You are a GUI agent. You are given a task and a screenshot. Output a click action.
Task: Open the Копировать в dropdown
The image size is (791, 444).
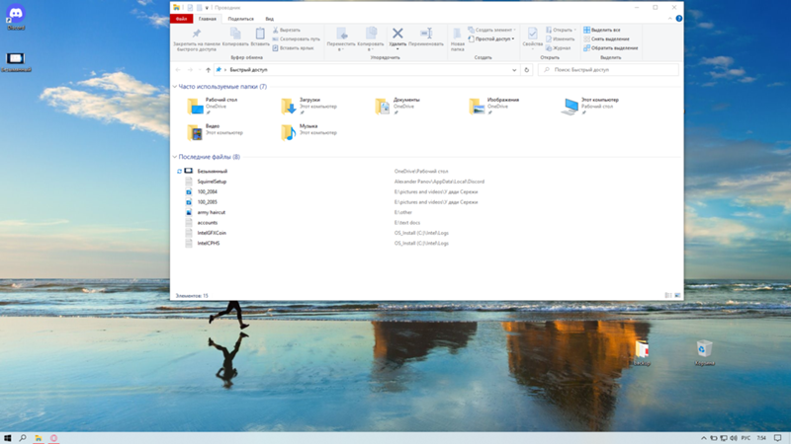click(370, 39)
